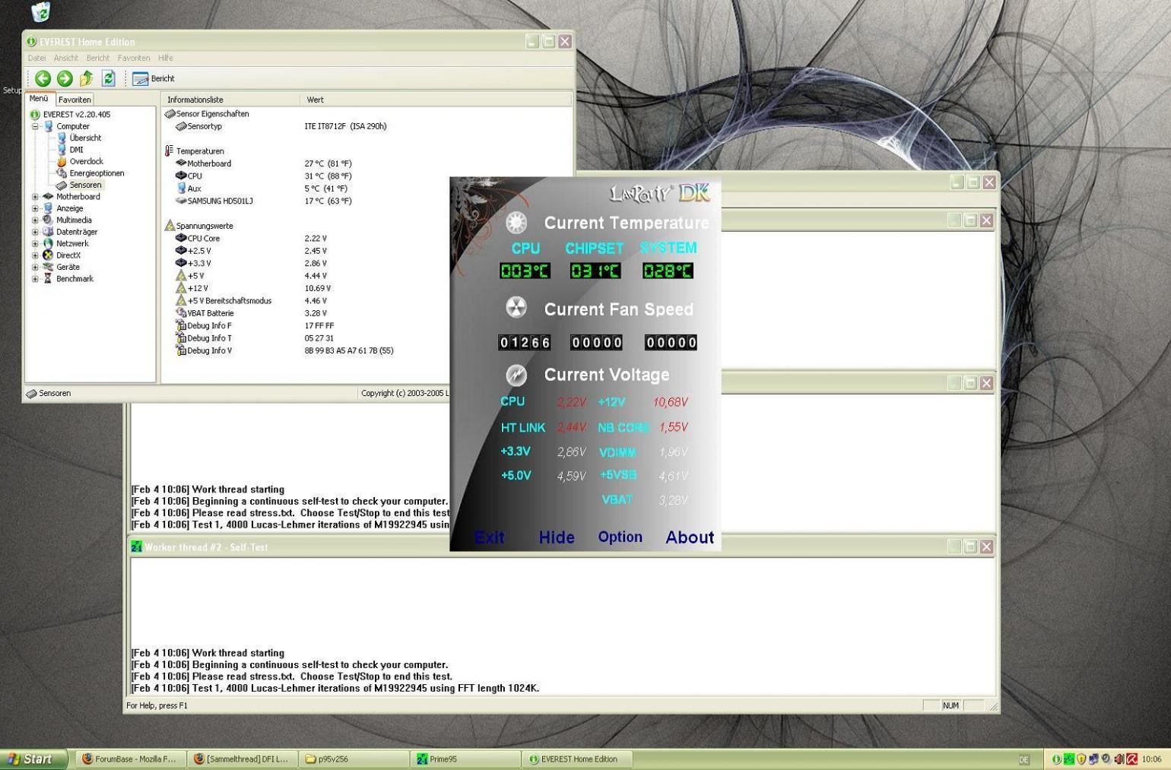1171x770 pixels.
Task: Click About in LanParty monitor
Action: coord(690,537)
